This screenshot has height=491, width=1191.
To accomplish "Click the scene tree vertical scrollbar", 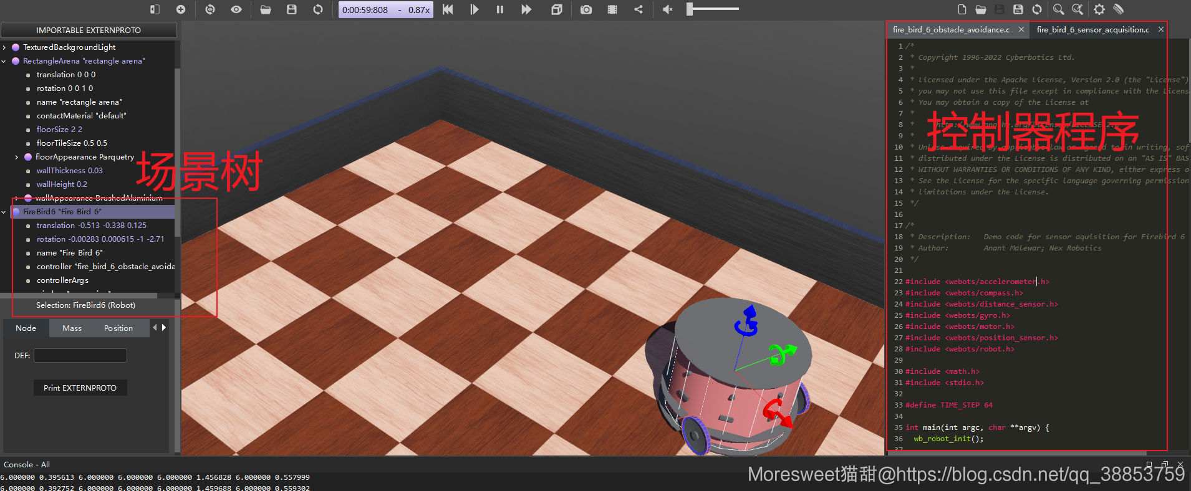I will [x=177, y=153].
